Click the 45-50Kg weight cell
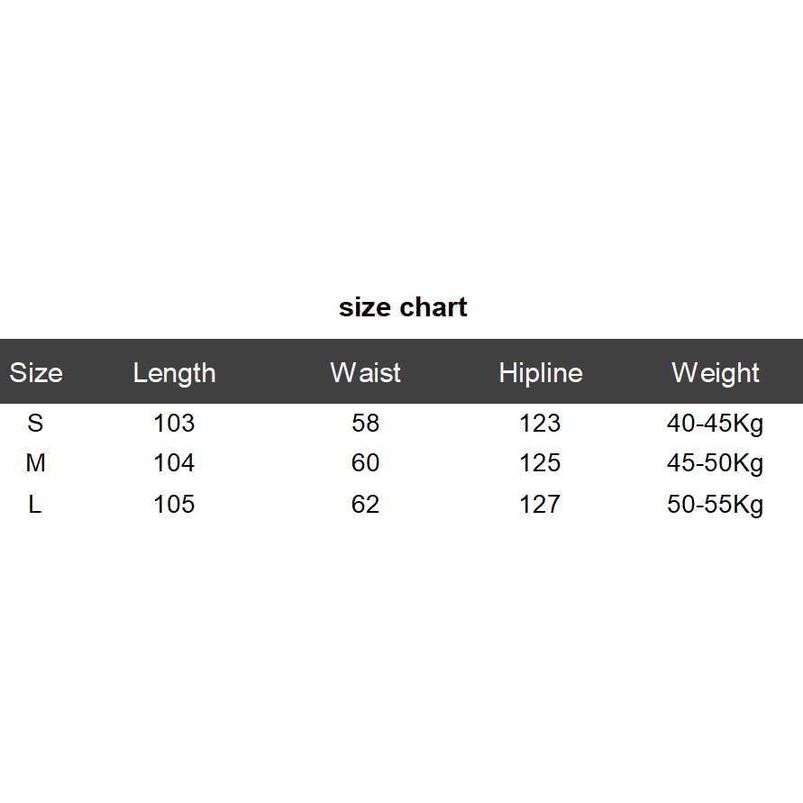 tap(715, 463)
